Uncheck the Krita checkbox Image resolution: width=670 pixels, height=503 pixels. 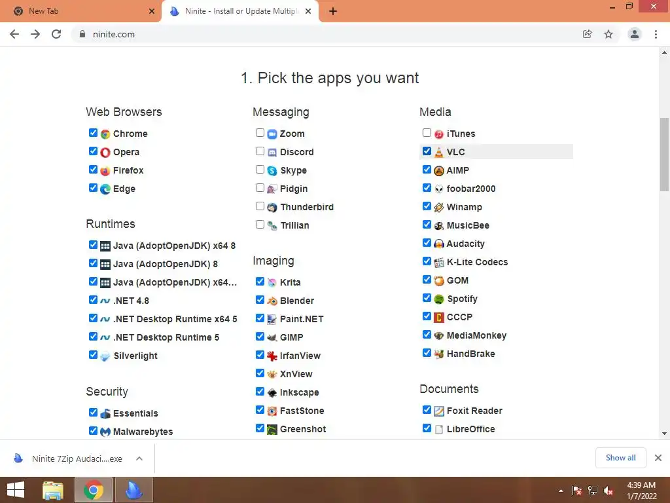(260, 282)
